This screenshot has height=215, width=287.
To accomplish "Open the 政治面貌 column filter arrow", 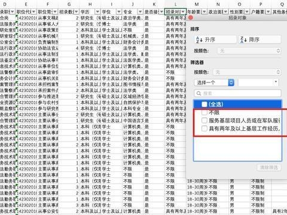I will click(x=225, y=12).
